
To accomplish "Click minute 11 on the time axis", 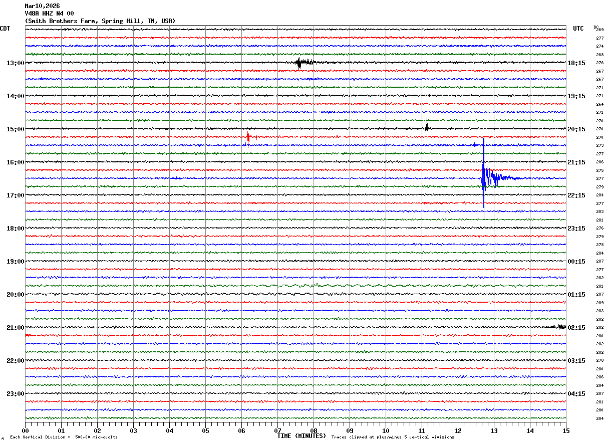I will (x=422, y=430).
